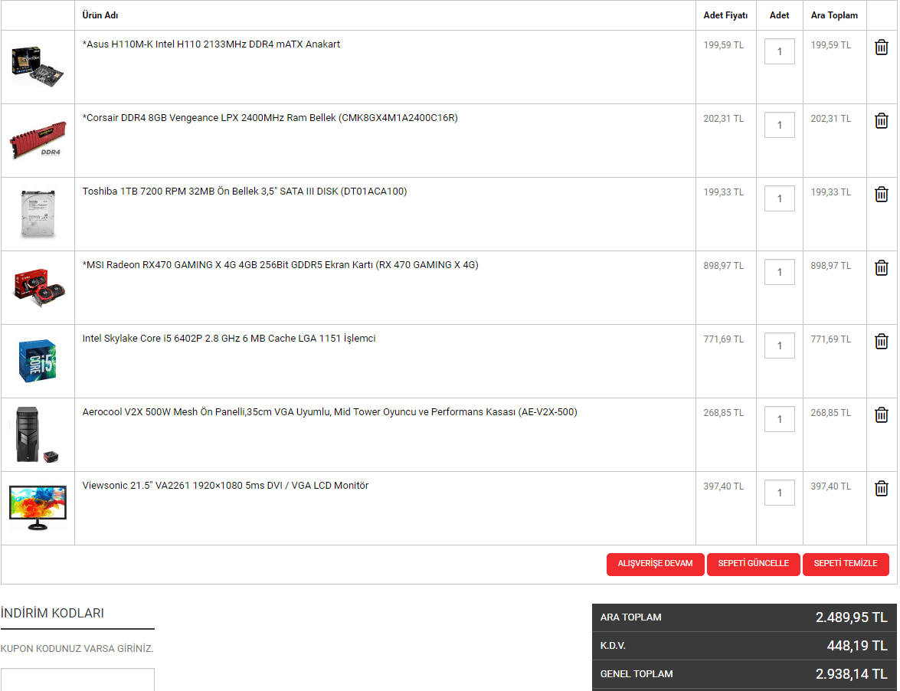900x691 pixels.
Task: Select K.D.V. value 448,19 TL
Action: [857, 646]
